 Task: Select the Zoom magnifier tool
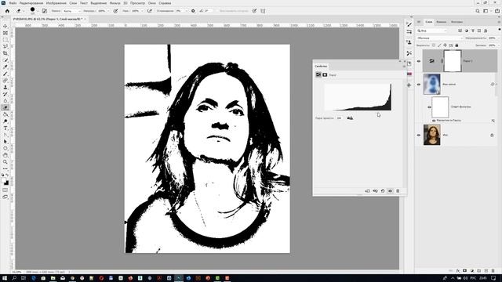(5, 162)
